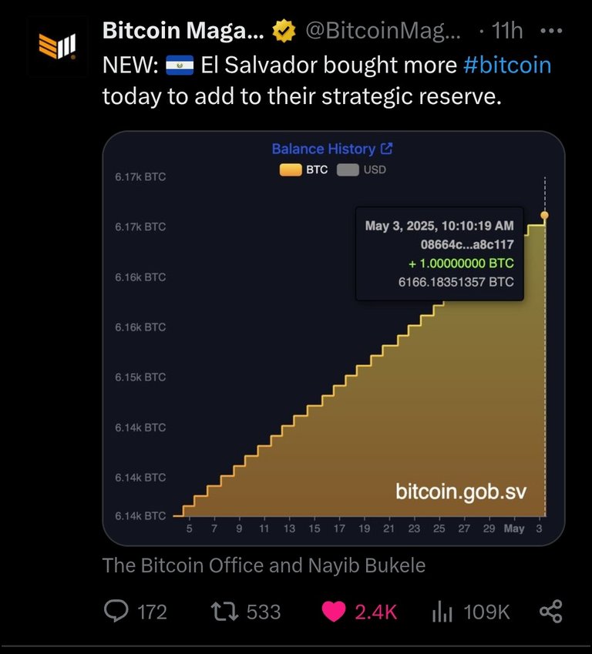Click the share icon

[x=551, y=612]
